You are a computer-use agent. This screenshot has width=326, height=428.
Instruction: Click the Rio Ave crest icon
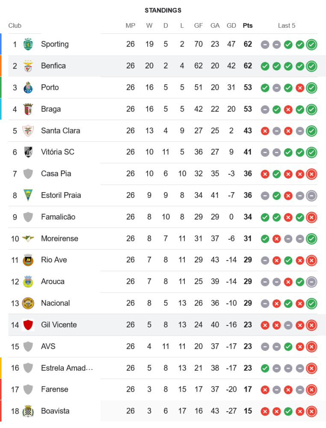[28, 260]
